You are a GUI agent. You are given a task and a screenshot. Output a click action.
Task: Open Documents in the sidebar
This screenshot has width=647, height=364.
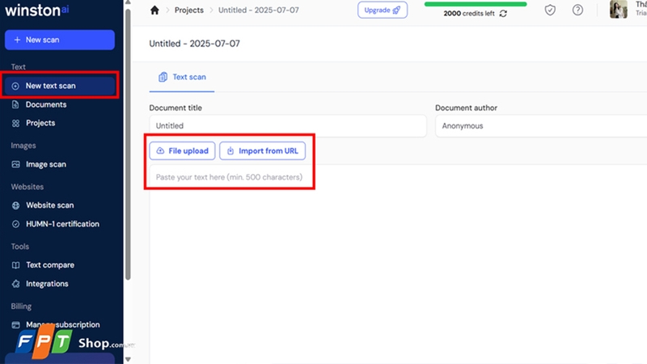(x=46, y=104)
